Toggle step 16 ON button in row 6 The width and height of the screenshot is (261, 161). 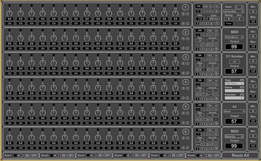pos(175,148)
